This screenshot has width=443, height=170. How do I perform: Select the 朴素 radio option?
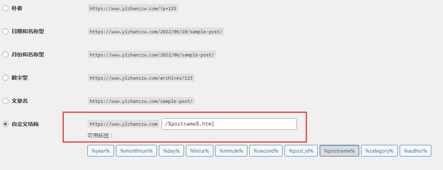pos(5,8)
